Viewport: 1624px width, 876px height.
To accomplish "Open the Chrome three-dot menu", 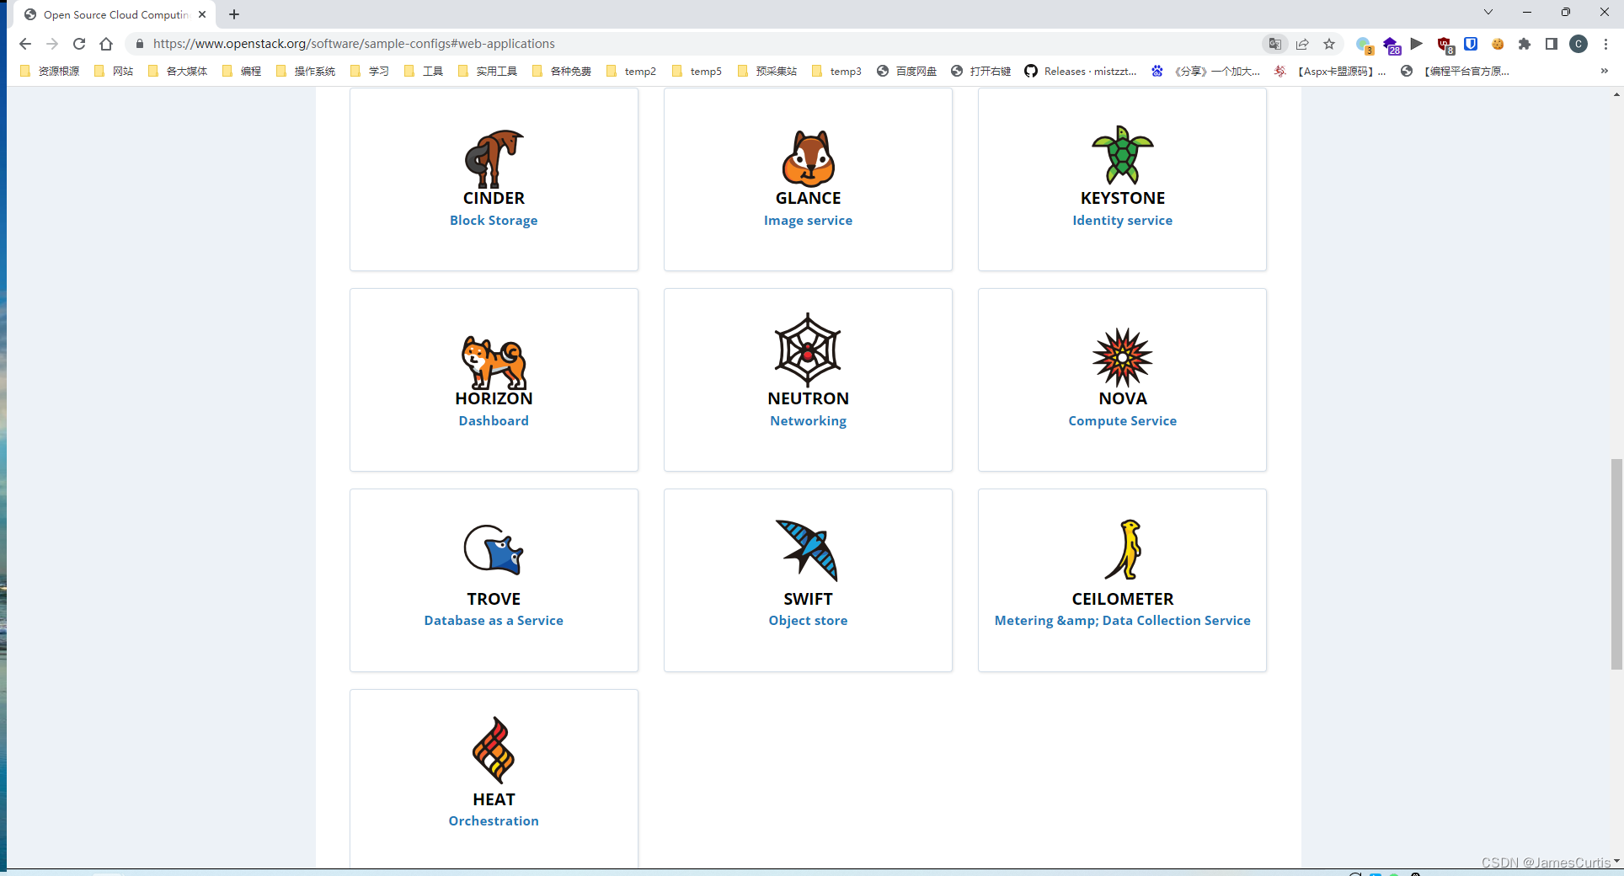I will (x=1605, y=44).
